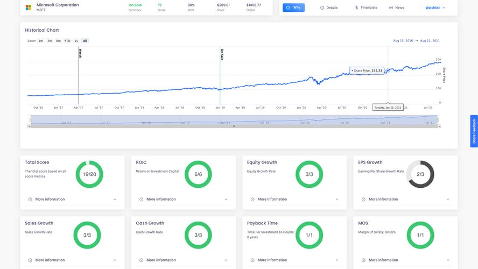The height and width of the screenshot is (269, 478).
Task: Click info icon in Sales Growth card
Action: click(30, 260)
